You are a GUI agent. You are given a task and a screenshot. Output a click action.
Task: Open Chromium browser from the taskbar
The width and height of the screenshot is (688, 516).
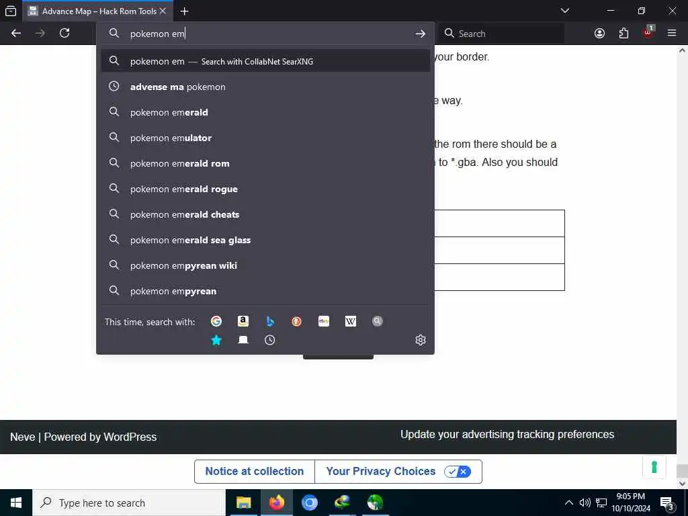click(309, 503)
